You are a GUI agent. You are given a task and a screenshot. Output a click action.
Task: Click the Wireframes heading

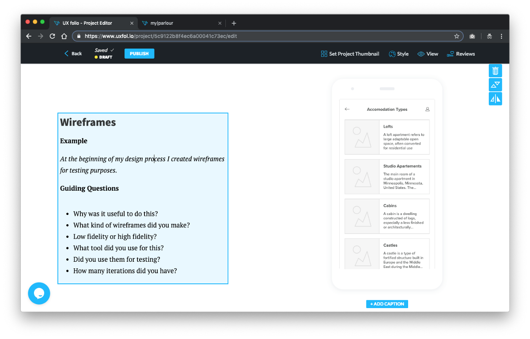click(x=88, y=122)
